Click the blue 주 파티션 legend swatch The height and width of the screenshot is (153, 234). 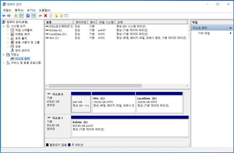[x=69, y=145]
